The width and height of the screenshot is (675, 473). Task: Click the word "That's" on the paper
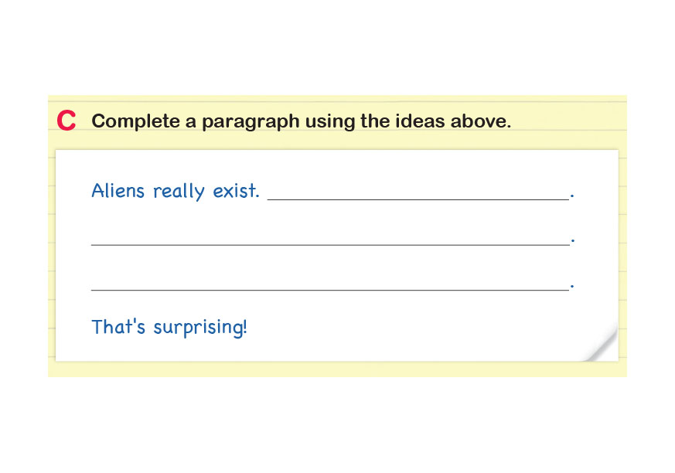tap(119, 326)
